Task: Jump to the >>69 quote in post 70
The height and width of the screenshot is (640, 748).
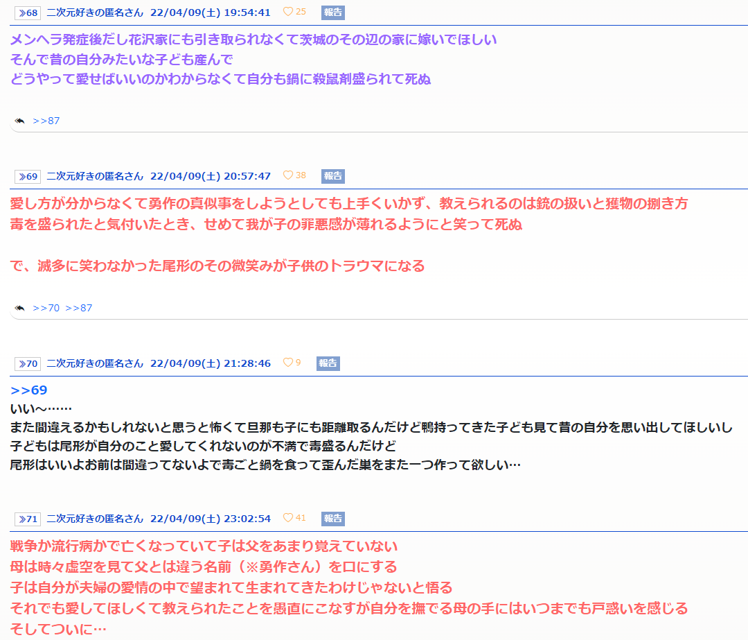Action: (x=29, y=390)
